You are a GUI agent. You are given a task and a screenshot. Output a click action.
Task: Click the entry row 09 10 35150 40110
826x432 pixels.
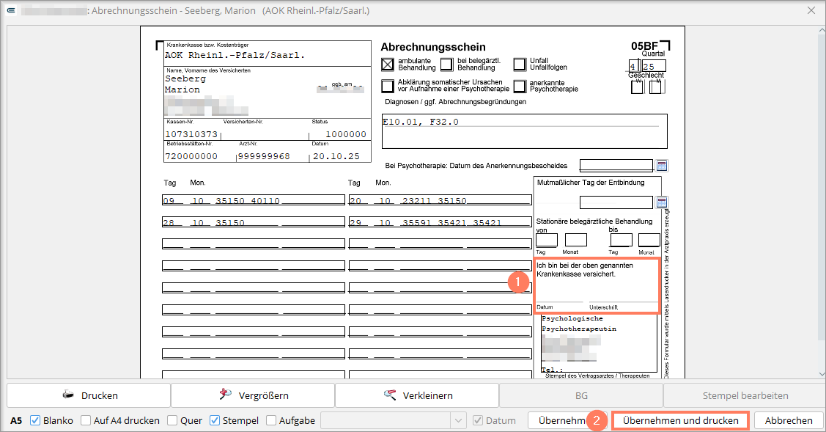pos(254,200)
